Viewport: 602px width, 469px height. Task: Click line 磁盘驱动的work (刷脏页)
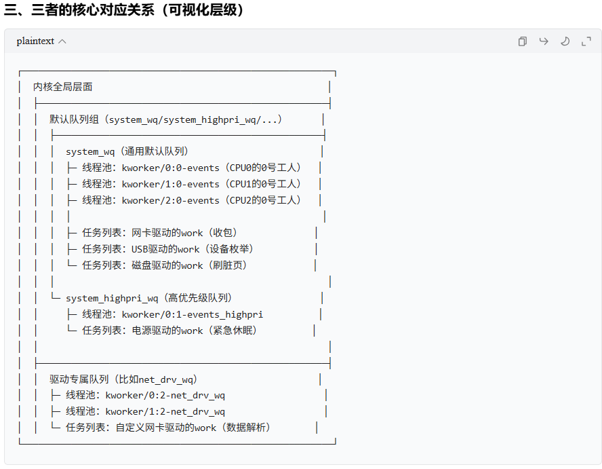pyautogui.click(x=164, y=265)
